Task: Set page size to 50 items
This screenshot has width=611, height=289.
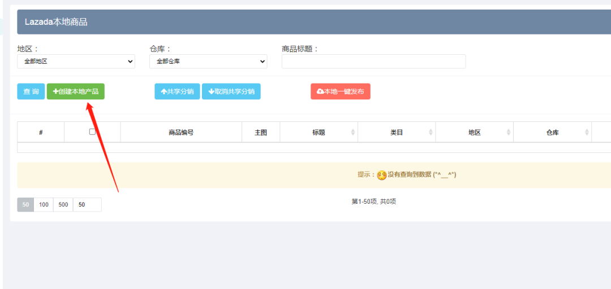Action: pyautogui.click(x=25, y=204)
